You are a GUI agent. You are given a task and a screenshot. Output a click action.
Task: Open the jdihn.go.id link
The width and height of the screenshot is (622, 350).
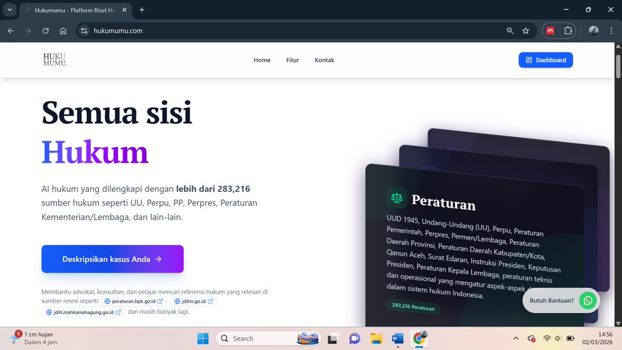(x=194, y=301)
